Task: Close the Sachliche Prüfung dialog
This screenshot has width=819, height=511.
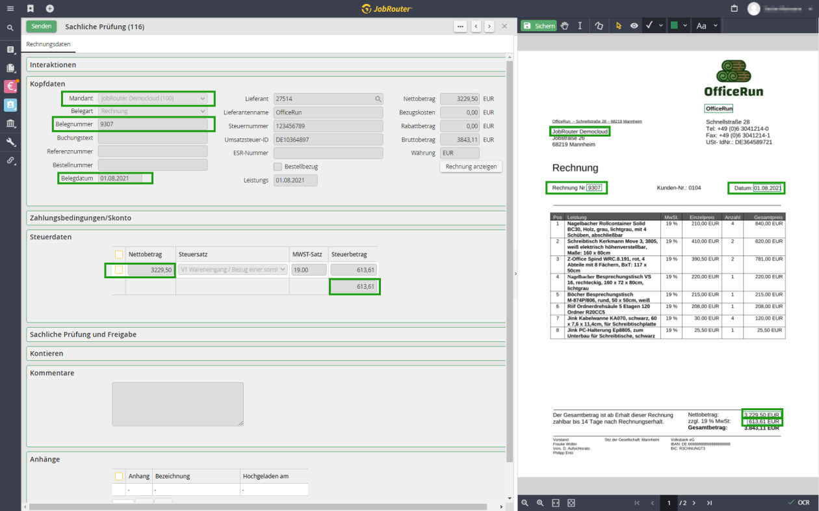Action: [x=504, y=27]
